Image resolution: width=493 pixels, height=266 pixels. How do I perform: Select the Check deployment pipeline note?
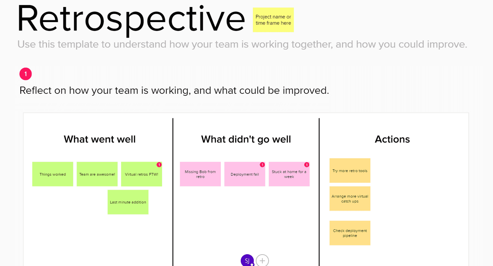[x=350, y=233]
